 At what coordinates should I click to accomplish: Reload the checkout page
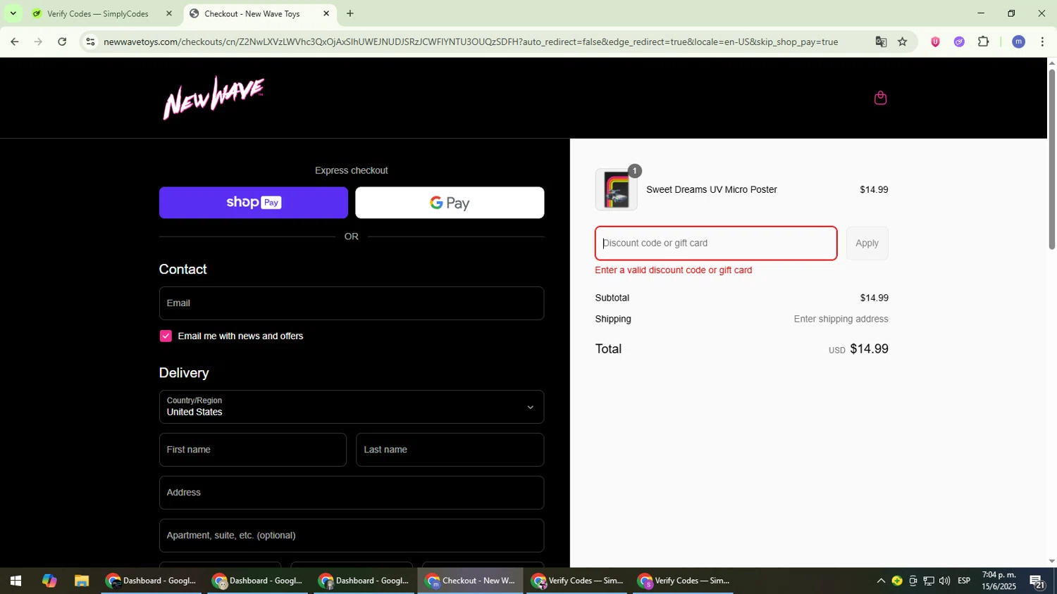tap(62, 42)
